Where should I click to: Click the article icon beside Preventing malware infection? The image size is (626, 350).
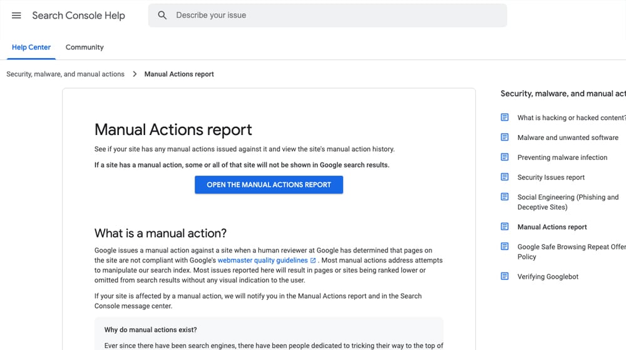[x=505, y=157]
